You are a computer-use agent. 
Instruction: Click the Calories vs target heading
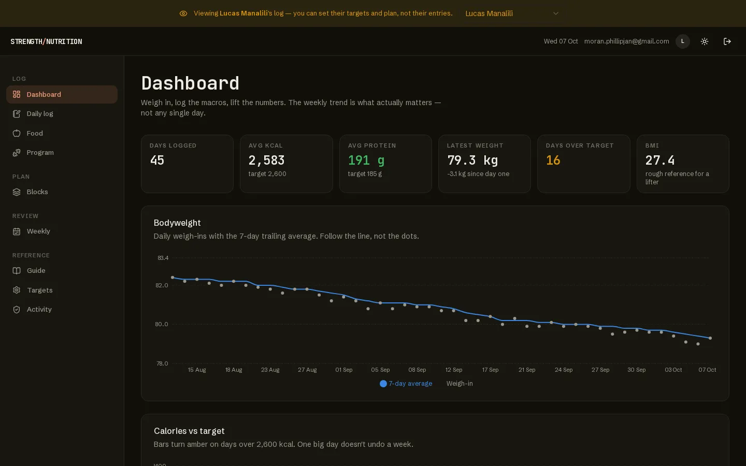point(189,431)
